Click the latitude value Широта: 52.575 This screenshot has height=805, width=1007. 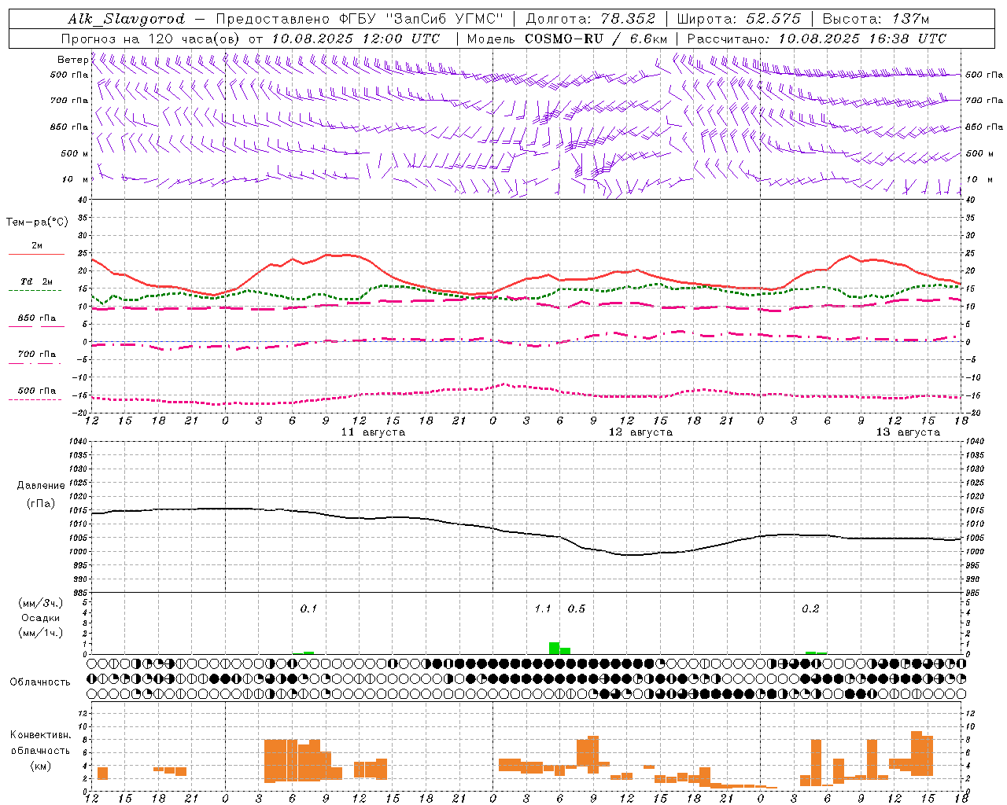(x=739, y=19)
